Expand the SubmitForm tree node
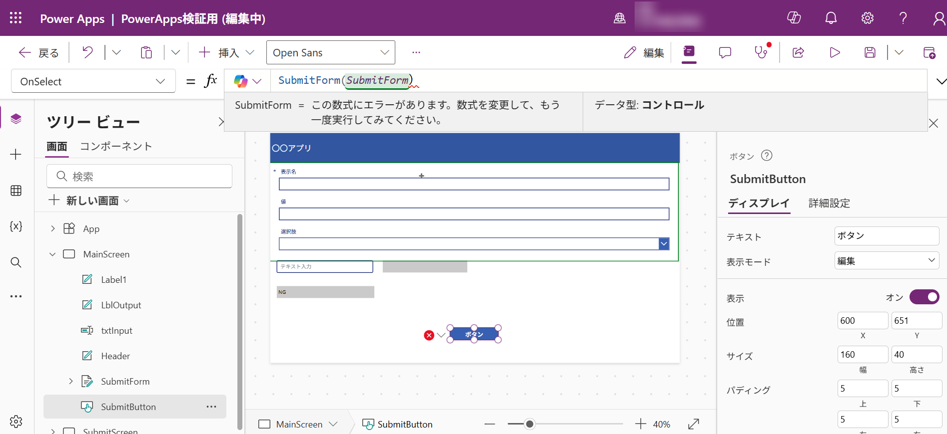 [70, 382]
